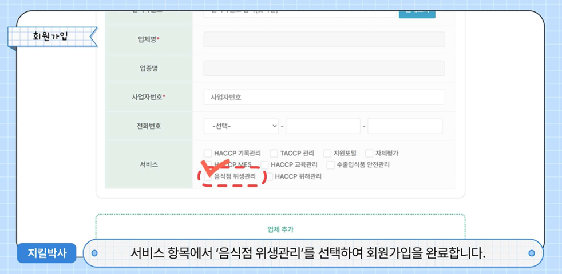Click the 업종명 input field
Viewport: 562px width, 274px height.
[x=324, y=68]
